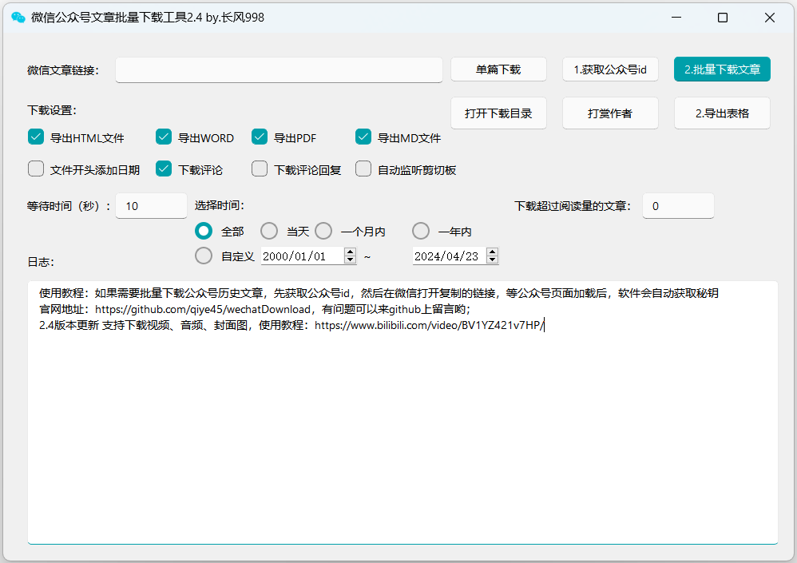Decrease start date with down arrow
797x563 pixels.
pos(351,260)
